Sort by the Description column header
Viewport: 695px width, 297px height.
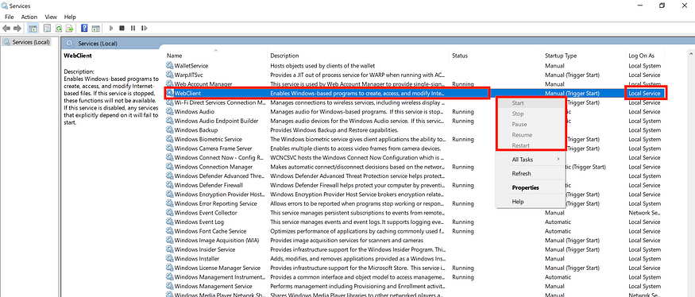pyautogui.click(x=284, y=56)
